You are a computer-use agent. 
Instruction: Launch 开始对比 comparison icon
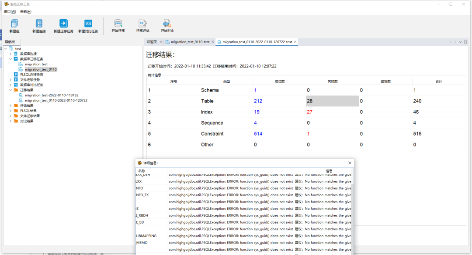pos(167,24)
